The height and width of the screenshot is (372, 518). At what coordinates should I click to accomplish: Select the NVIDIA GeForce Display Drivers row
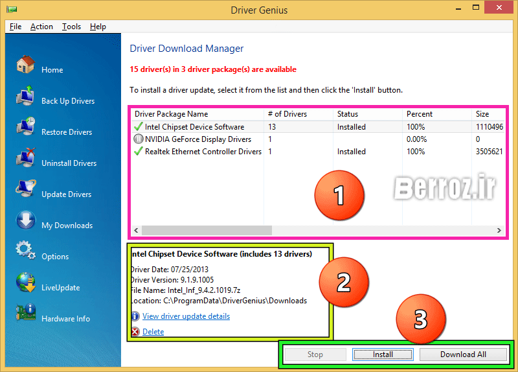pos(197,139)
